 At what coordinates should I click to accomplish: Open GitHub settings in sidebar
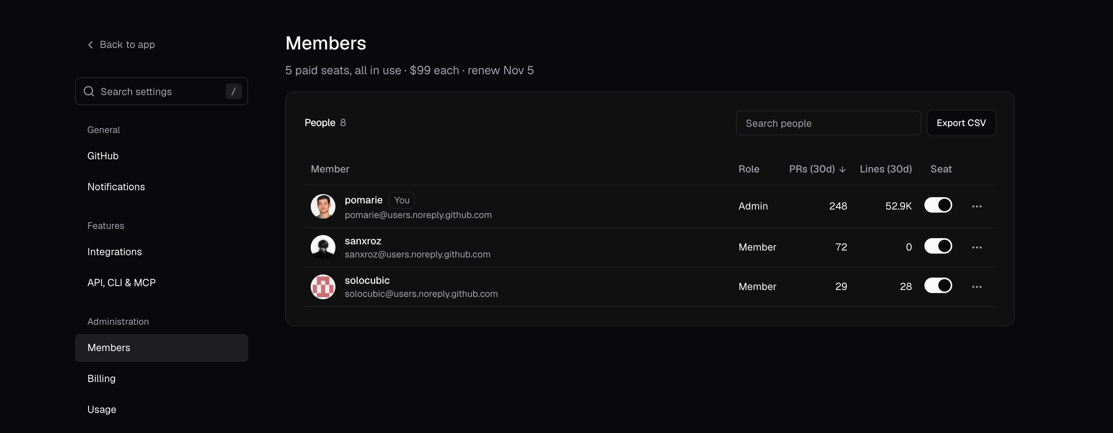click(161, 156)
